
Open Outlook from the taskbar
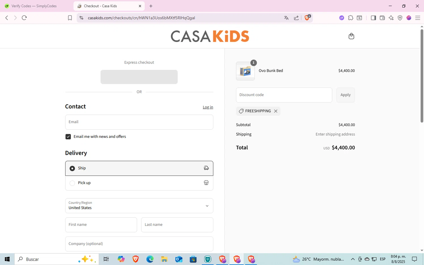click(179, 259)
